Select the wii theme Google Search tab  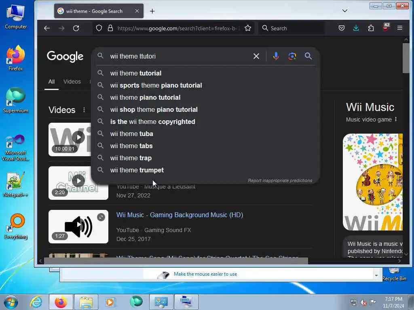99,11
